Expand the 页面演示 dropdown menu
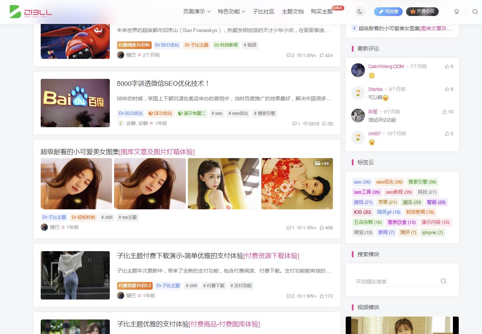The image size is (482, 334). coord(197,12)
